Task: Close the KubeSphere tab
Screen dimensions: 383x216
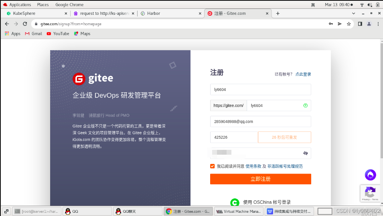Action: [66, 13]
